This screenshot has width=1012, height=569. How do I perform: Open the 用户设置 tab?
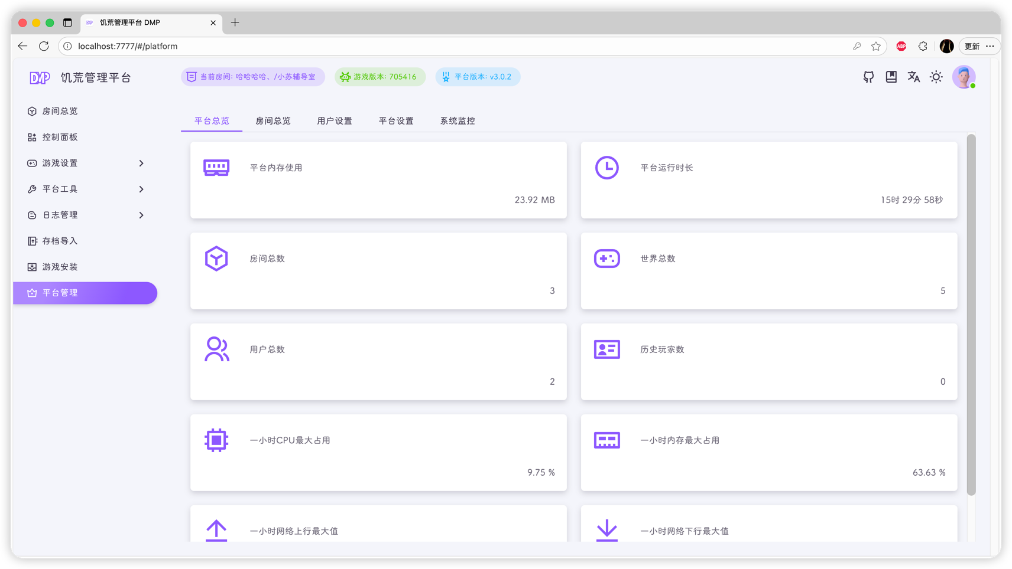click(335, 121)
